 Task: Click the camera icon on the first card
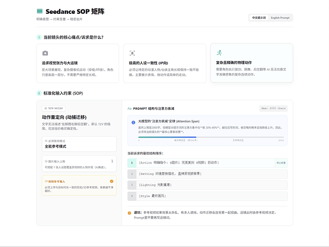coord(45,53)
